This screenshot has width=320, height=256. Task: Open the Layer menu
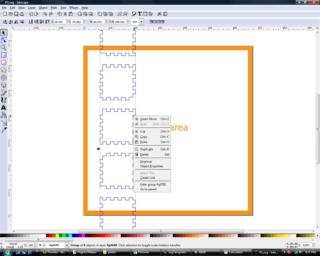31,8
